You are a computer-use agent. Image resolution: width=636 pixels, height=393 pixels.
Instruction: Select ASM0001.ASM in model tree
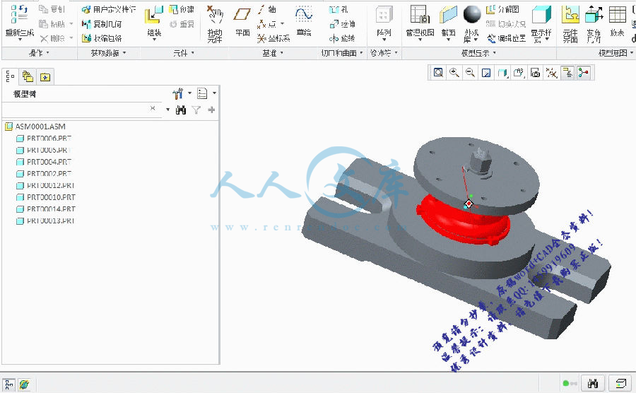[x=40, y=127]
